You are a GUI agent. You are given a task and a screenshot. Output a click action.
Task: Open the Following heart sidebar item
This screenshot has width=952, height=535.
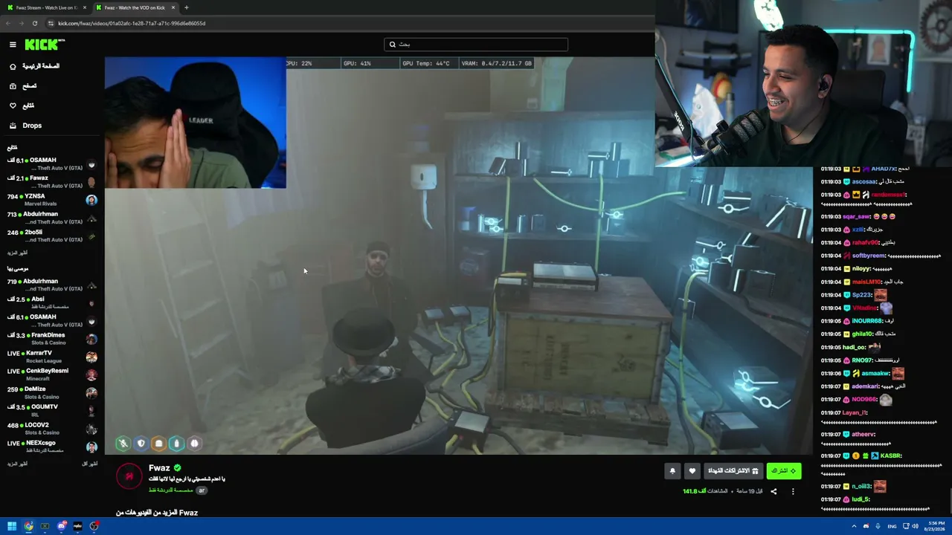[x=22, y=106]
